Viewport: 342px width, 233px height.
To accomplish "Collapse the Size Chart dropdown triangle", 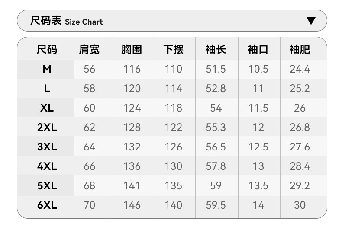I will click(311, 21).
